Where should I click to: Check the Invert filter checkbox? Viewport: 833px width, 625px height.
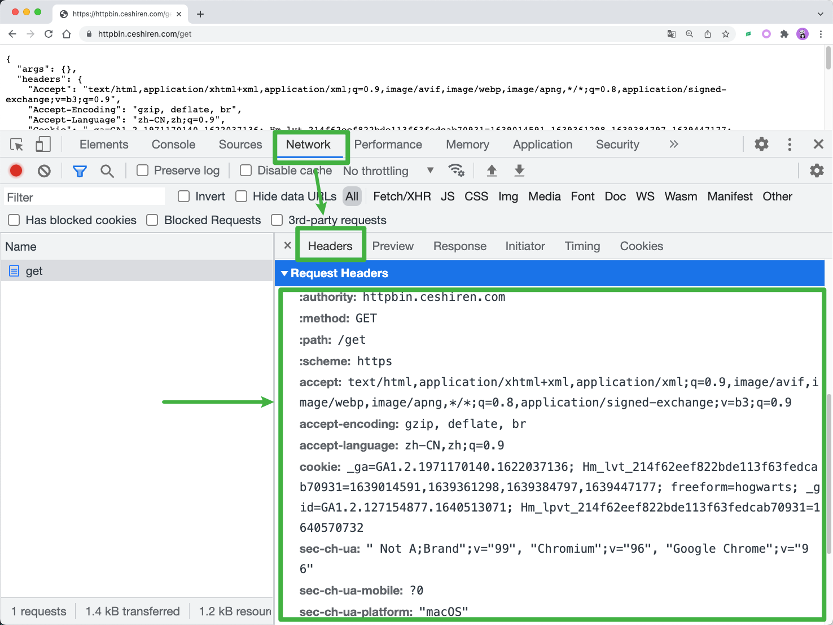click(x=183, y=196)
